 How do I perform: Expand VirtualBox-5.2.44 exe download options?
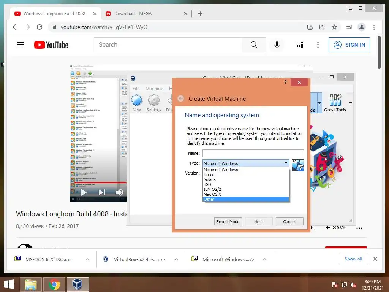pyautogui.click(x=176, y=259)
